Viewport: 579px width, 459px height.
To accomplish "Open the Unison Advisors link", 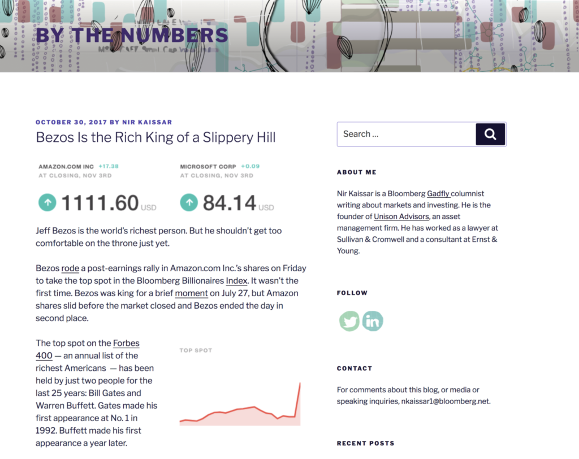I will (x=401, y=216).
